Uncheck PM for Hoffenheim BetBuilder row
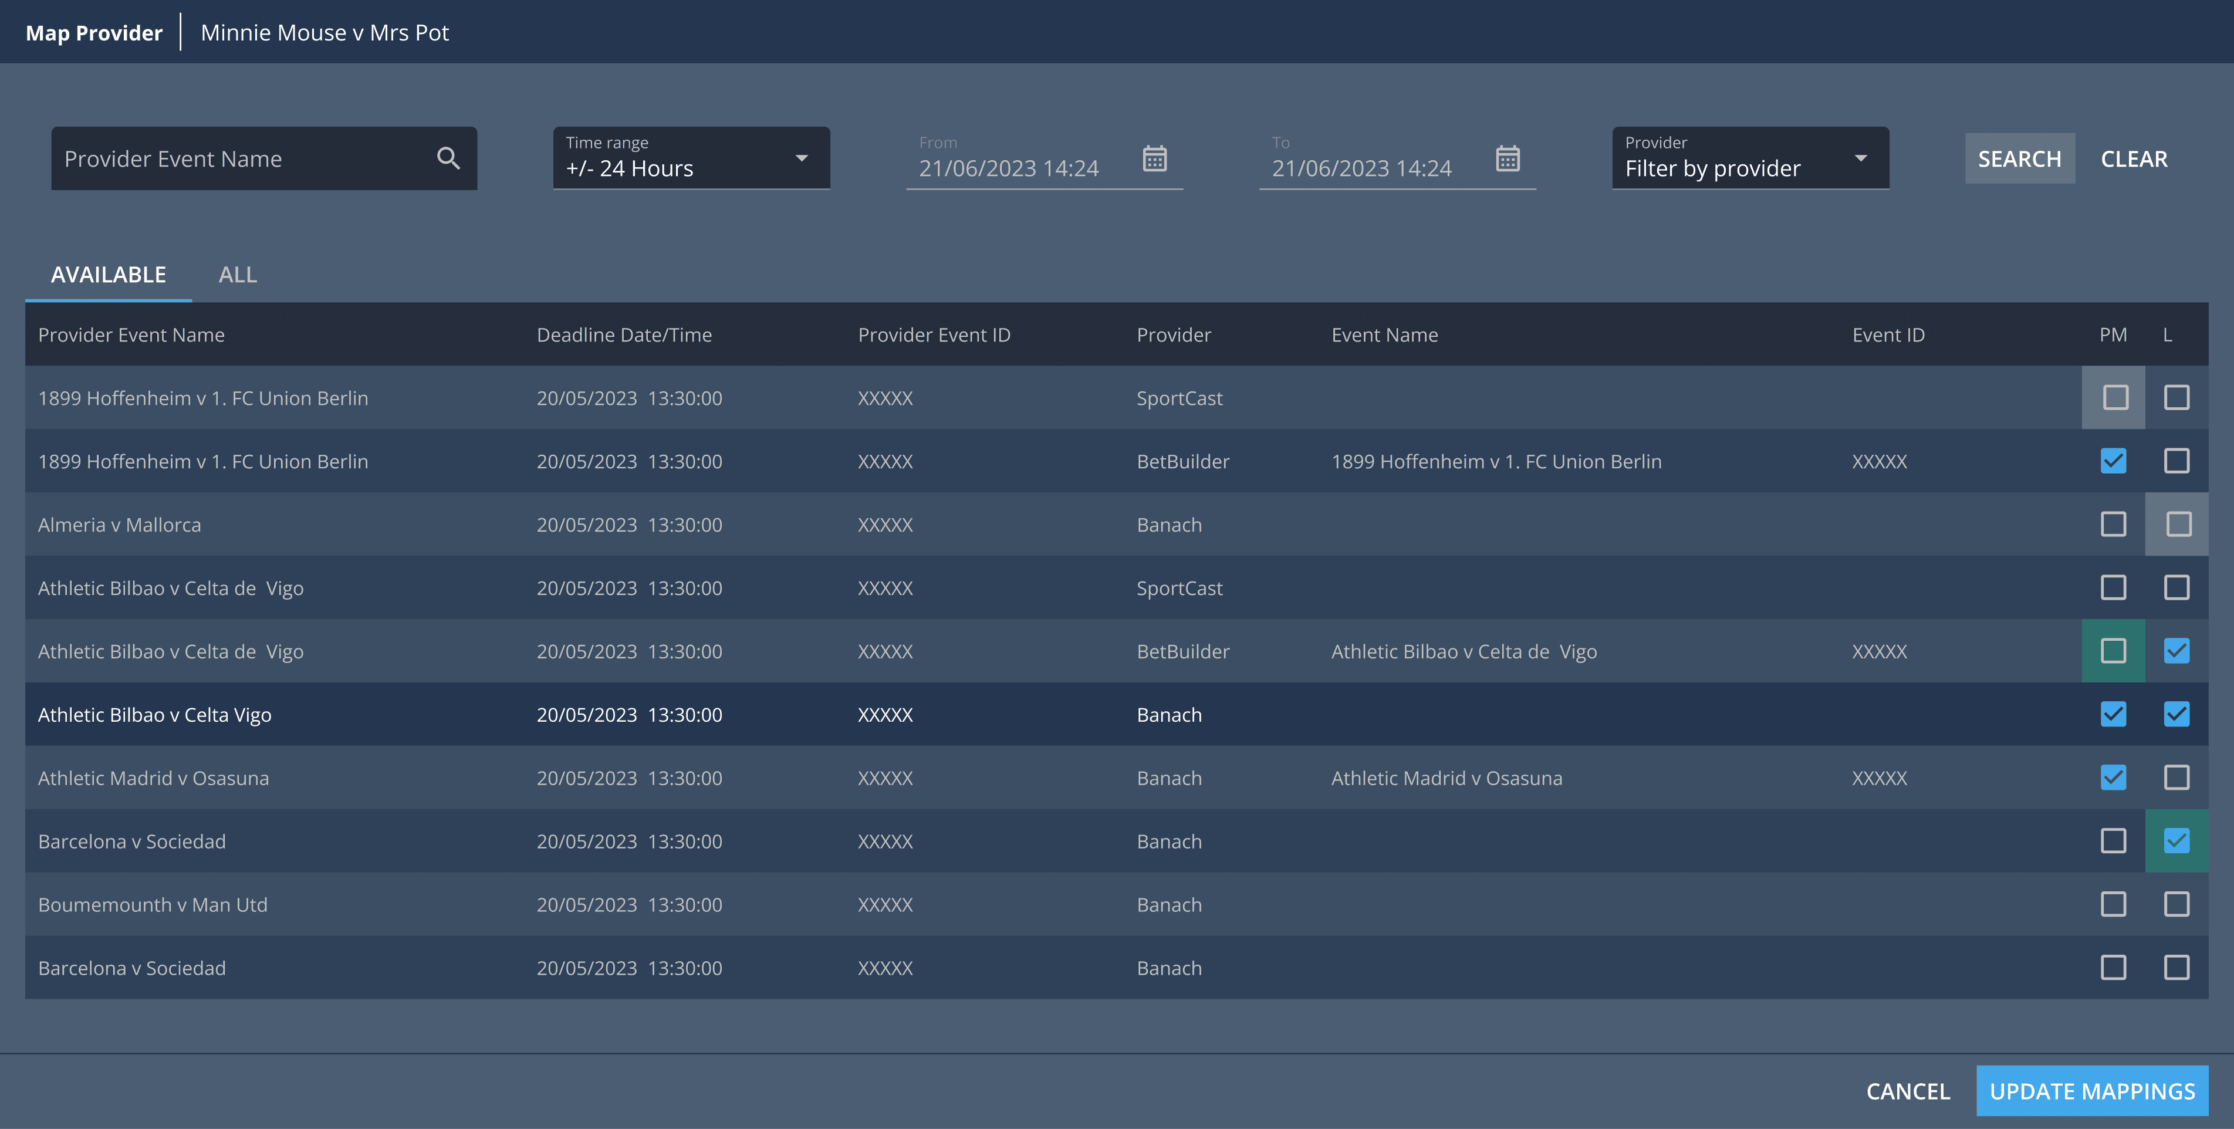Screen dimensions: 2234x1129 click(2113, 461)
